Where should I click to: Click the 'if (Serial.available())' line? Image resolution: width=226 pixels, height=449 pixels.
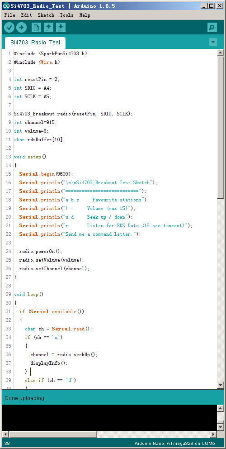click(x=52, y=311)
